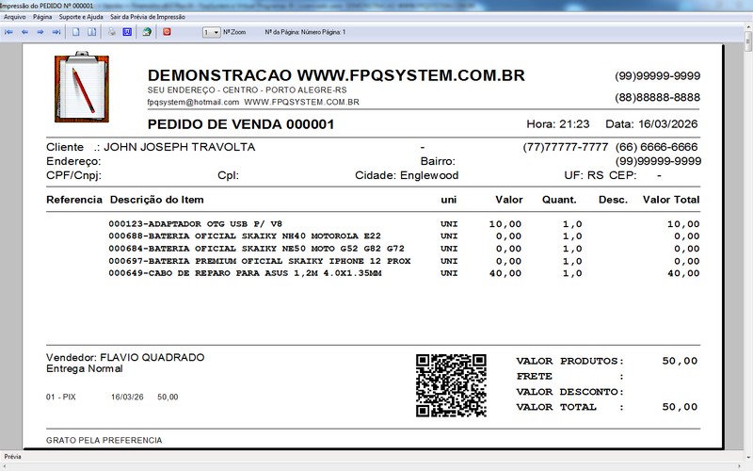Image resolution: width=753 pixels, height=471 pixels.
Task: Click the Prévia status bar text
Action: click(x=12, y=457)
